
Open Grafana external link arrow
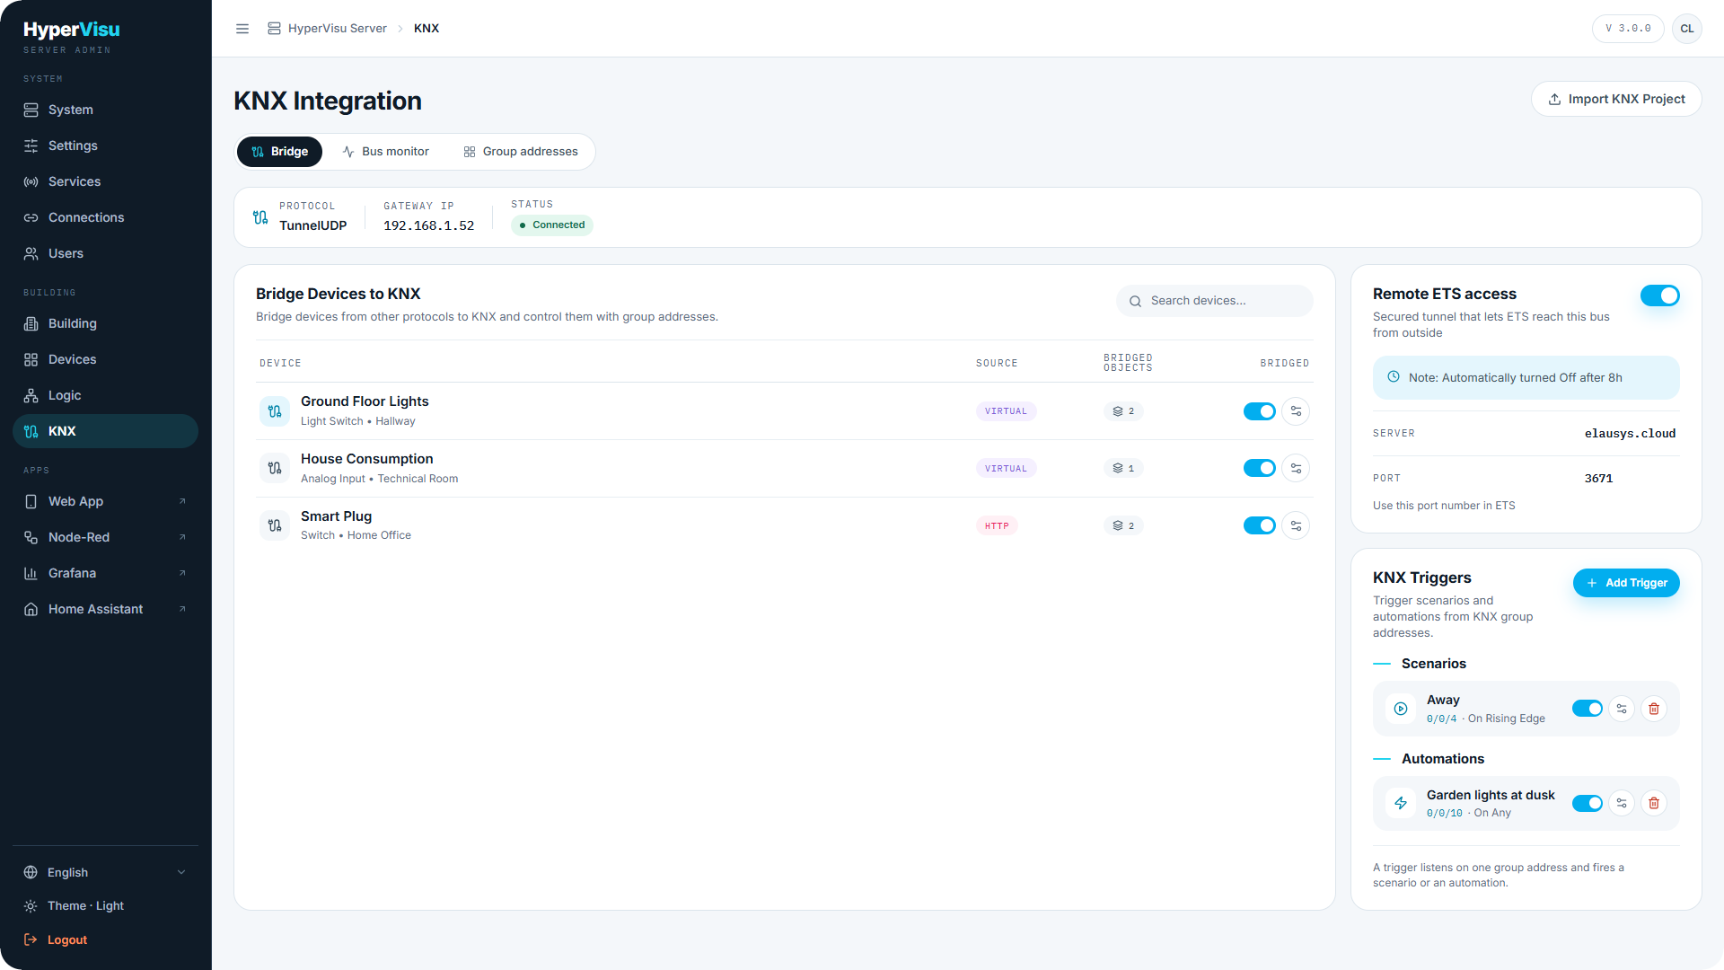(x=182, y=573)
